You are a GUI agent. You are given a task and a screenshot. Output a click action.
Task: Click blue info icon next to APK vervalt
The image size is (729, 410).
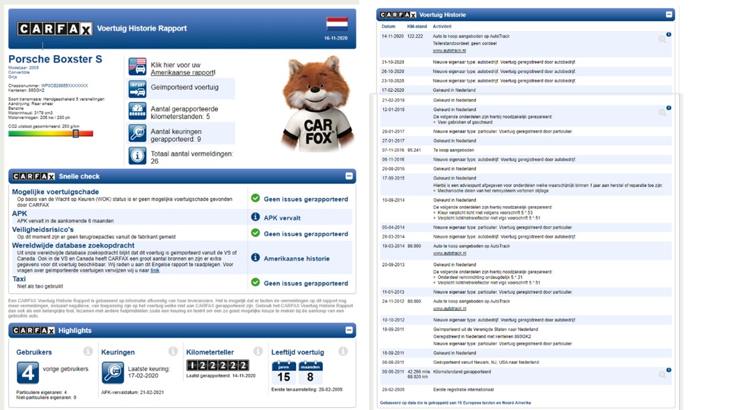(x=255, y=218)
